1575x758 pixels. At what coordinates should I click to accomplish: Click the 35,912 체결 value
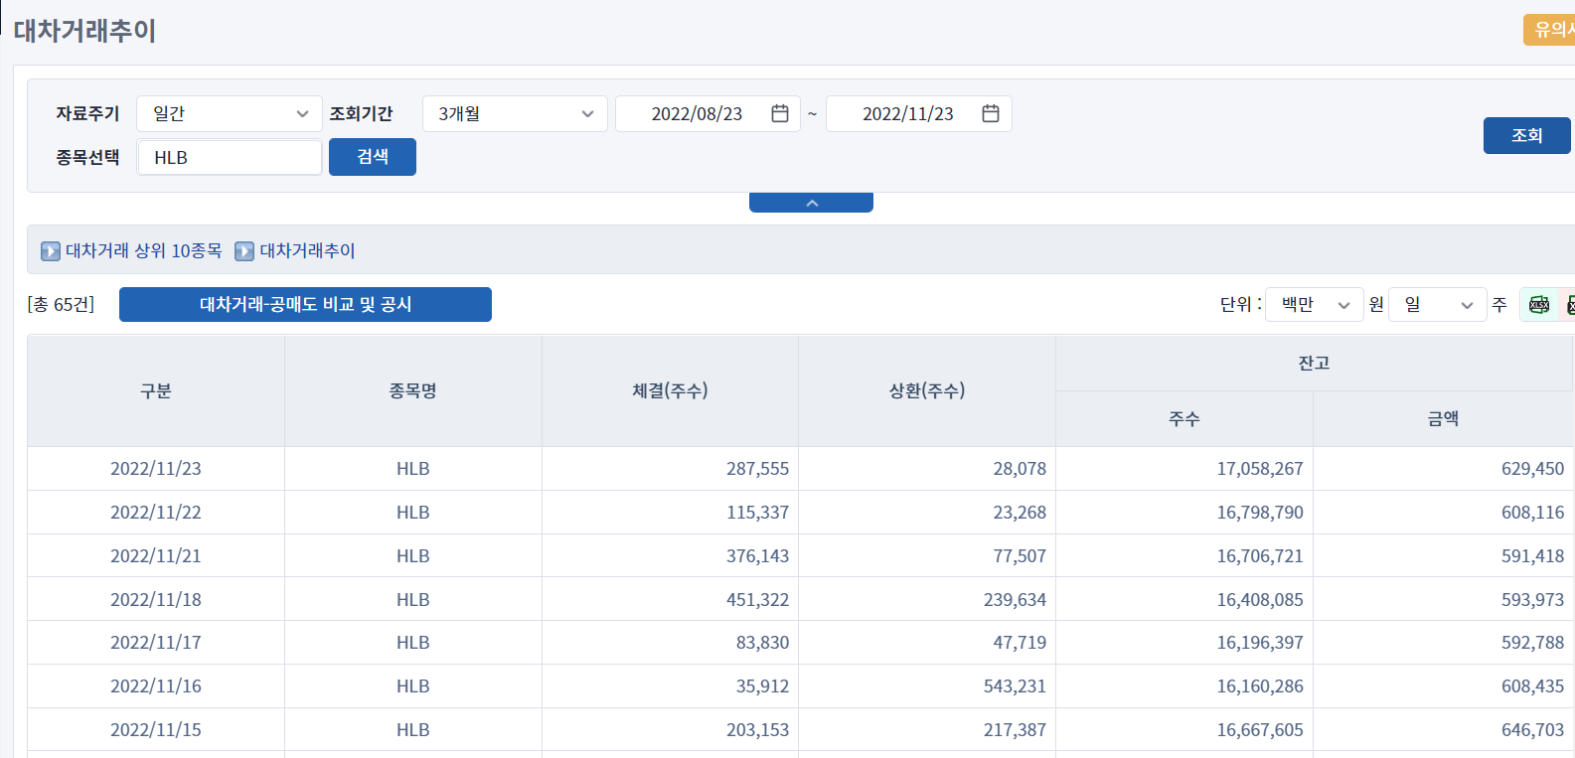click(x=762, y=686)
